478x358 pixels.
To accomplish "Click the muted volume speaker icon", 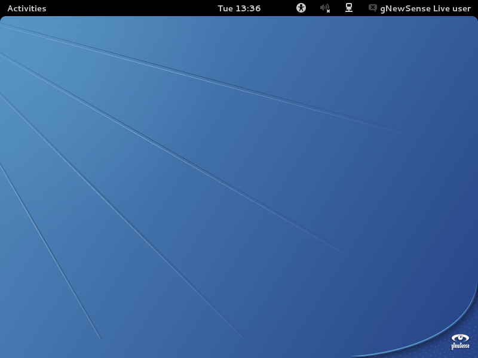I will [324, 8].
